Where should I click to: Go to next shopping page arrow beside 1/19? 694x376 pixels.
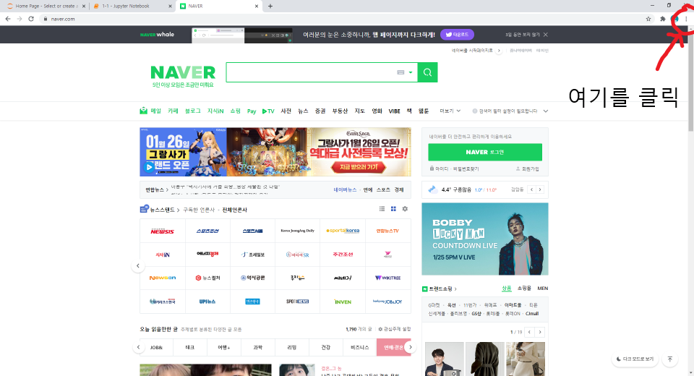click(540, 332)
